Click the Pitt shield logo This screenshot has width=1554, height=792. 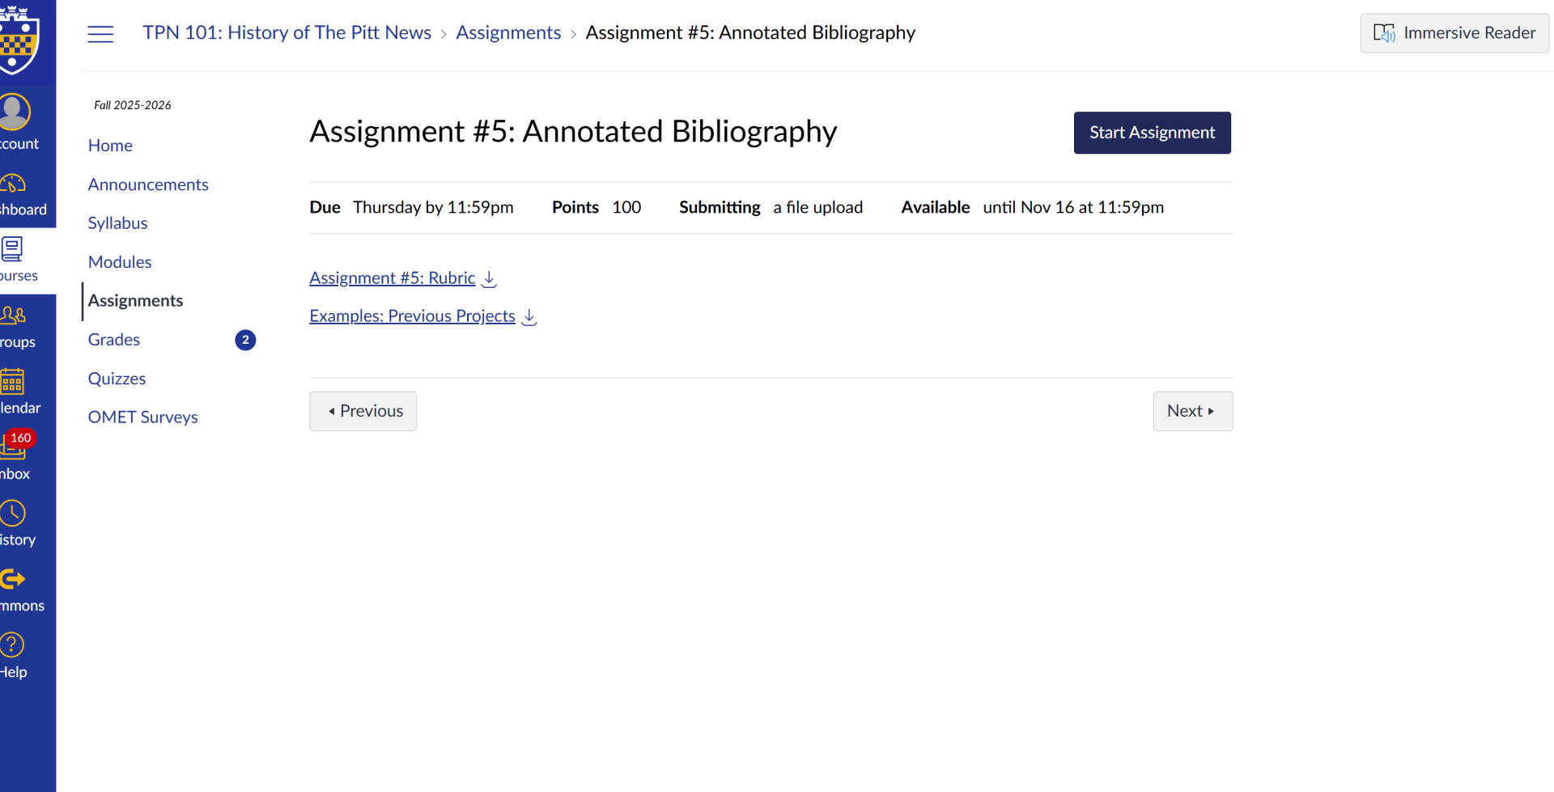[18, 39]
